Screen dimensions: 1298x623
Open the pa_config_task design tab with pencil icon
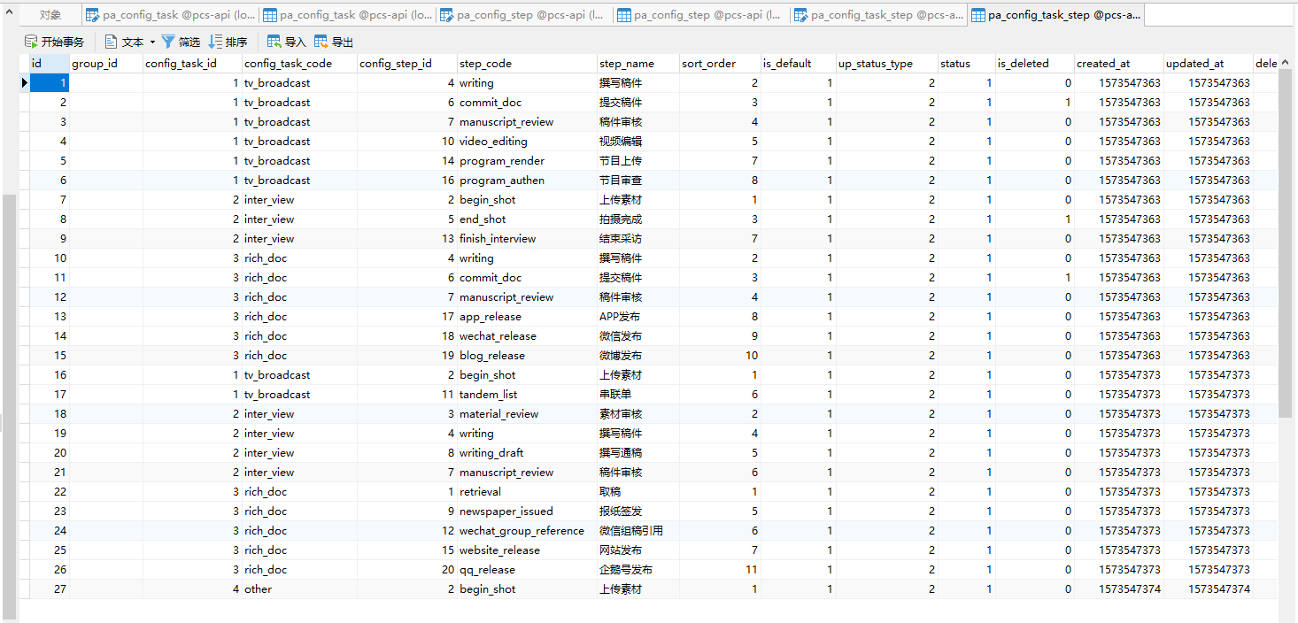171,15
